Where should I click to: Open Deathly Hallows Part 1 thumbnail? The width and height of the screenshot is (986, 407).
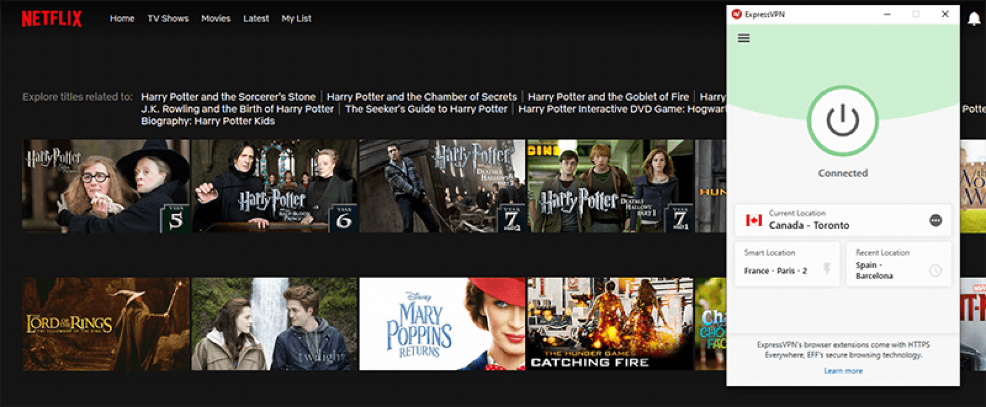(x=610, y=186)
